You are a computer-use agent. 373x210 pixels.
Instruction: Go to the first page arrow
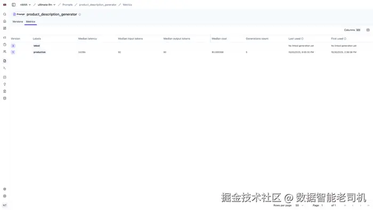coord(345,205)
